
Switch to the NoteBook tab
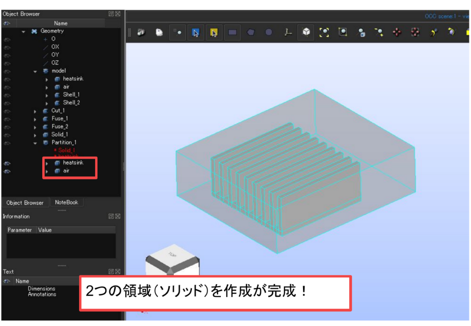pyautogui.click(x=66, y=202)
